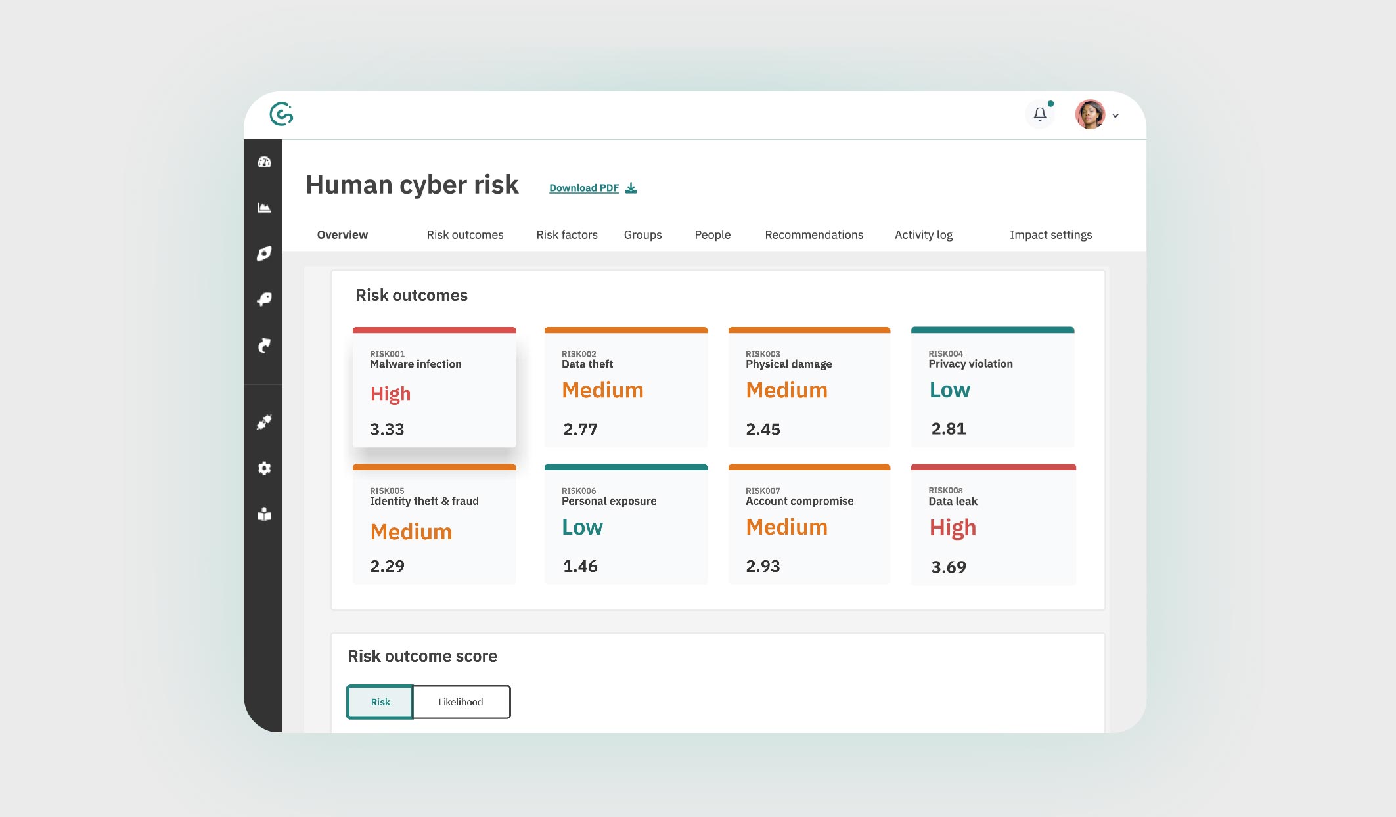Open the plug integrations icon in sidebar
The width and height of the screenshot is (1396, 817).
(264, 422)
